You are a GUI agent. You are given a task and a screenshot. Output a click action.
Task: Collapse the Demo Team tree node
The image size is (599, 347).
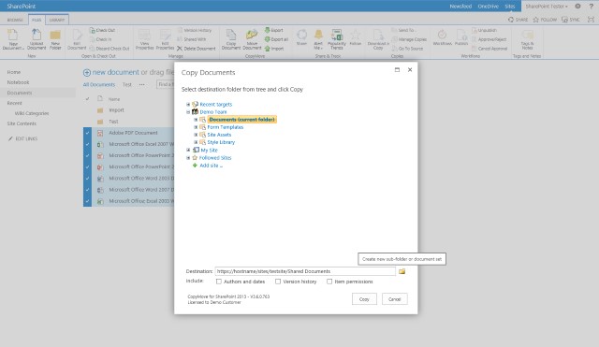(x=188, y=112)
